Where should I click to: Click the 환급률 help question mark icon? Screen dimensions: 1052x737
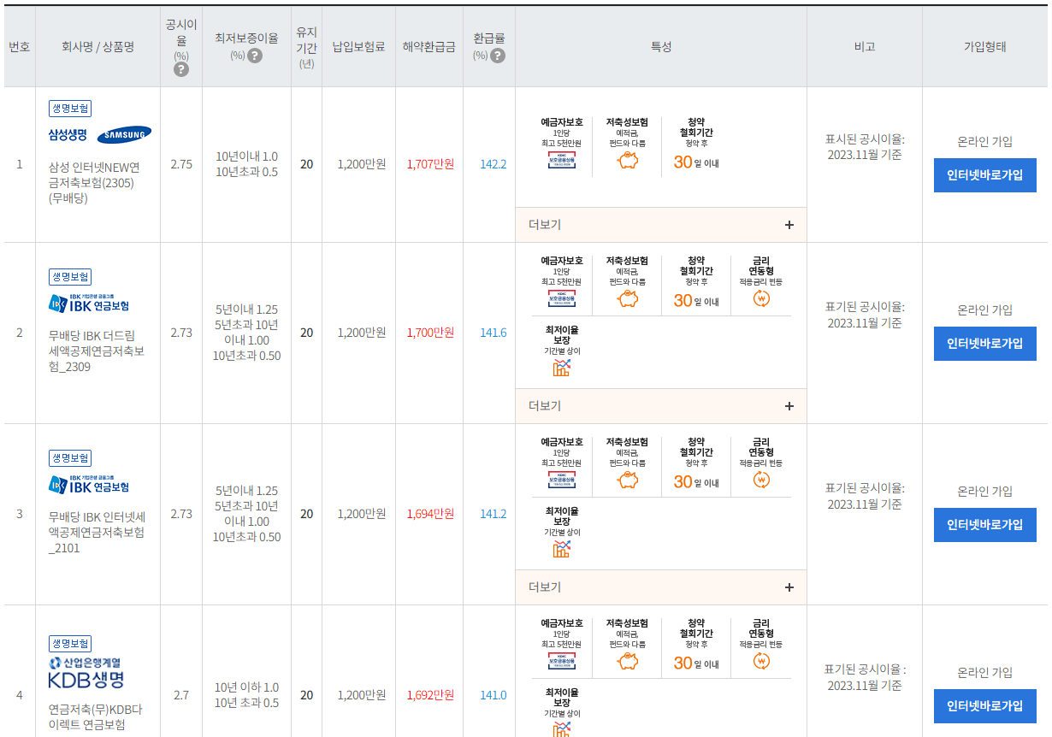pos(498,56)
